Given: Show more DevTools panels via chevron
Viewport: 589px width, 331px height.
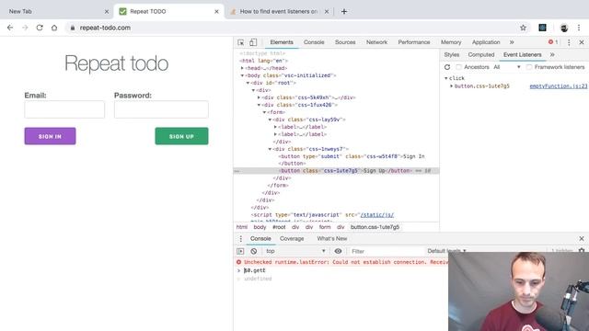Looking at the screenshot, I should [x=512, y=42].
